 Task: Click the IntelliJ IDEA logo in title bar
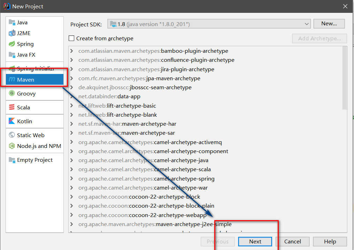(x=7, y=6)
